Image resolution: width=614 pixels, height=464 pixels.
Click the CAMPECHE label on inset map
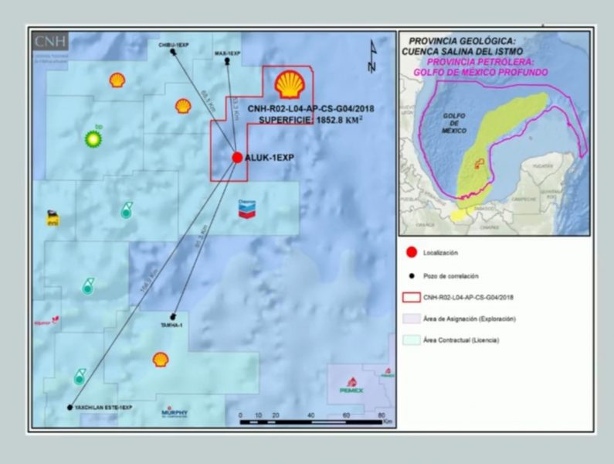[x=524, y=200]
